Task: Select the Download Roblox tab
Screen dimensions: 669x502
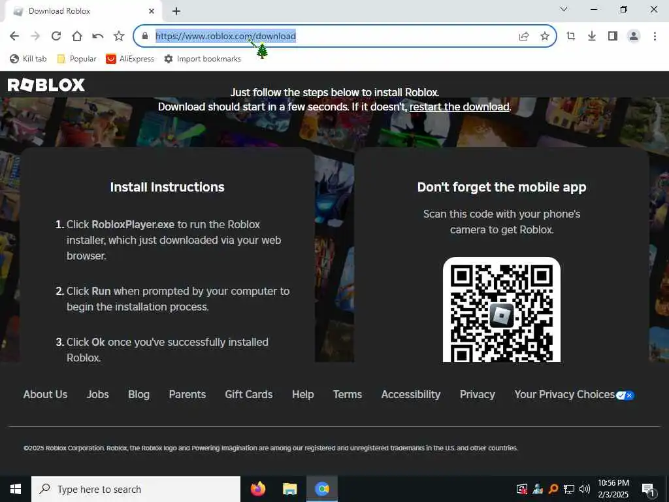Action: [x=83, y=11]
